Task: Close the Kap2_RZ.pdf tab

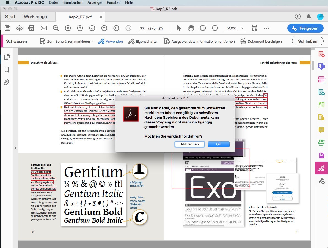Action: pos(101,17)
